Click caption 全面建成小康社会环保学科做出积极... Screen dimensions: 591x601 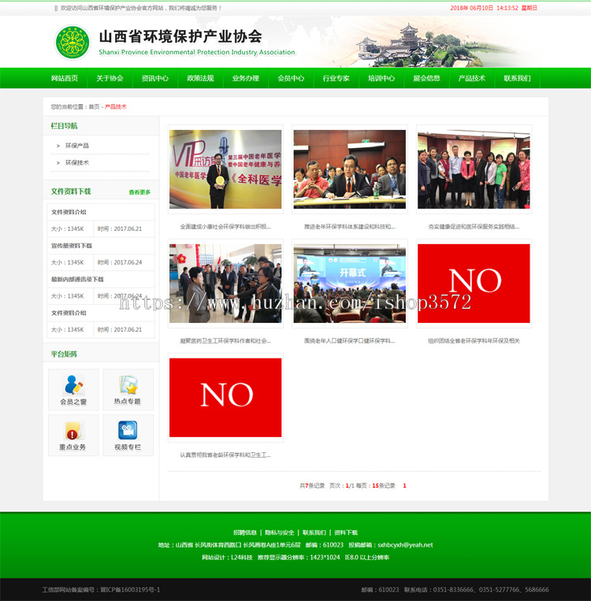pos(225,227)
